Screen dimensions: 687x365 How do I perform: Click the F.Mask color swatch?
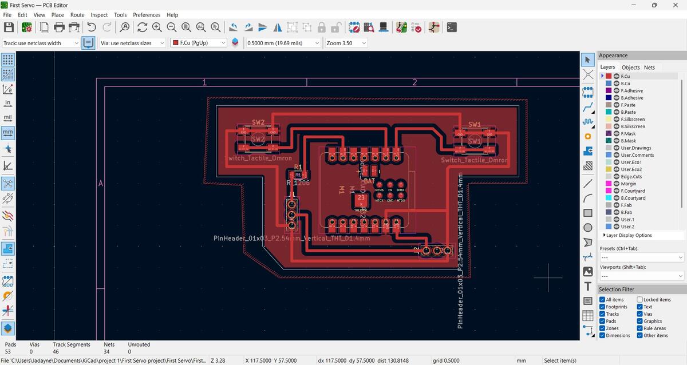[x=609, y=133]
